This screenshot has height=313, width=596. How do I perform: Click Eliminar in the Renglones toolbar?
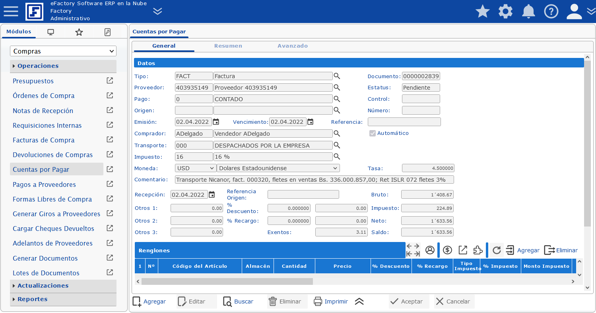[561, 250]
